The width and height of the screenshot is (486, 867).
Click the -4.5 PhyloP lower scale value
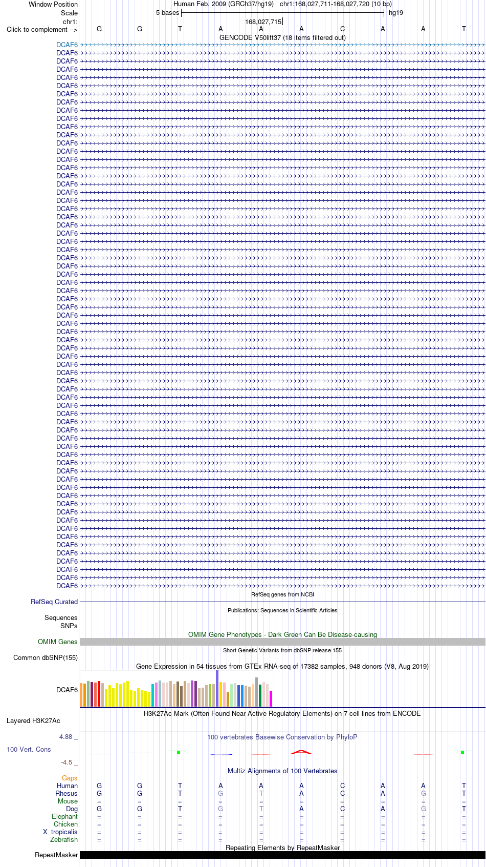point(67,762)
